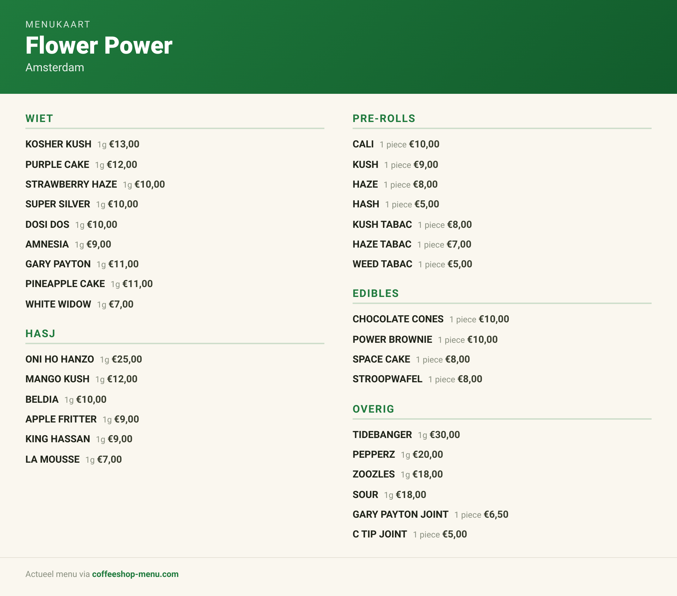Click the SUPER SILVER item
Viewport: 677px width, 596px height.
pyautogui.click(x=82, y=204)
